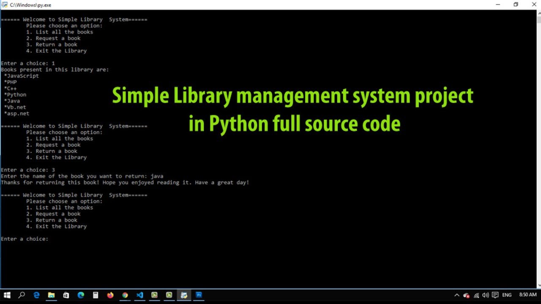Open the volume speaker tray icon

485,295
